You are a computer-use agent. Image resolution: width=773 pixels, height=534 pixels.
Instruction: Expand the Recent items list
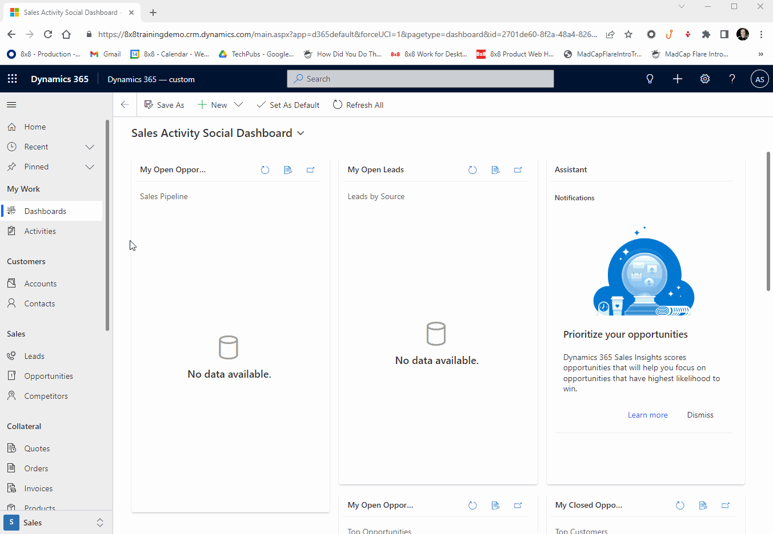pyautogui.click(x=90, y=147)
